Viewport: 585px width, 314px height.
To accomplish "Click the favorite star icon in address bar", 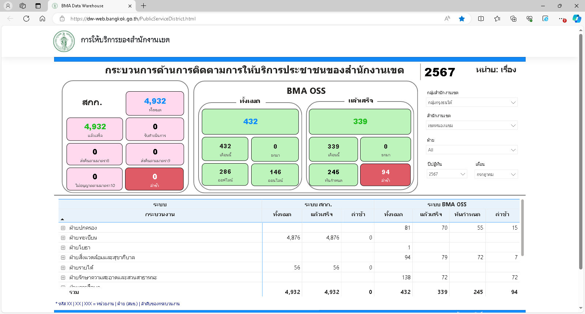I will point(462,19).
